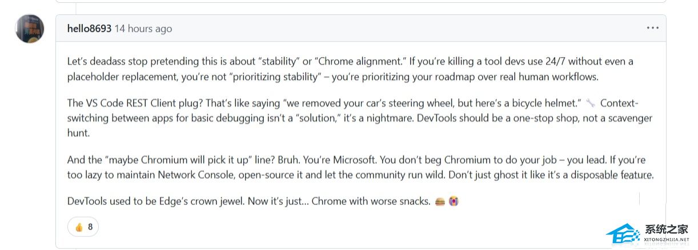Click the wrench emoji in the comment
The image size is (698, 250).
tap(591, 103)
